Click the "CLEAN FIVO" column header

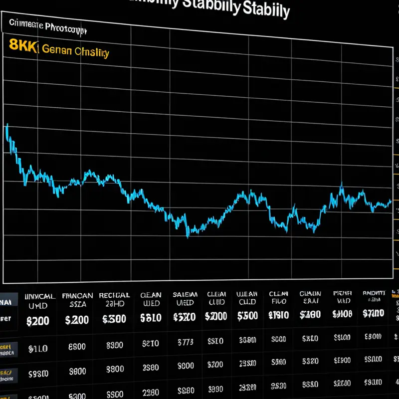(x=278, y=297)
